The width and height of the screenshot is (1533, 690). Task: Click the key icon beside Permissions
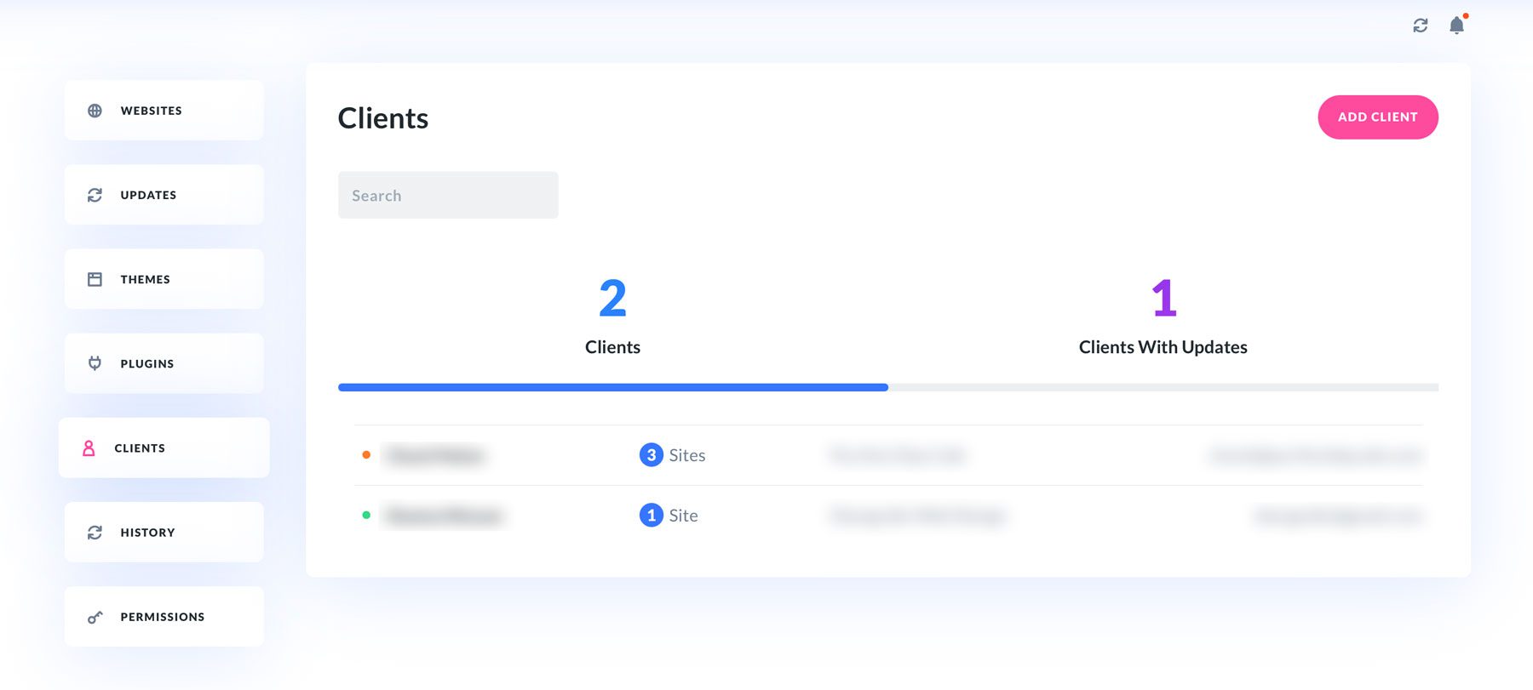[95, 617]
